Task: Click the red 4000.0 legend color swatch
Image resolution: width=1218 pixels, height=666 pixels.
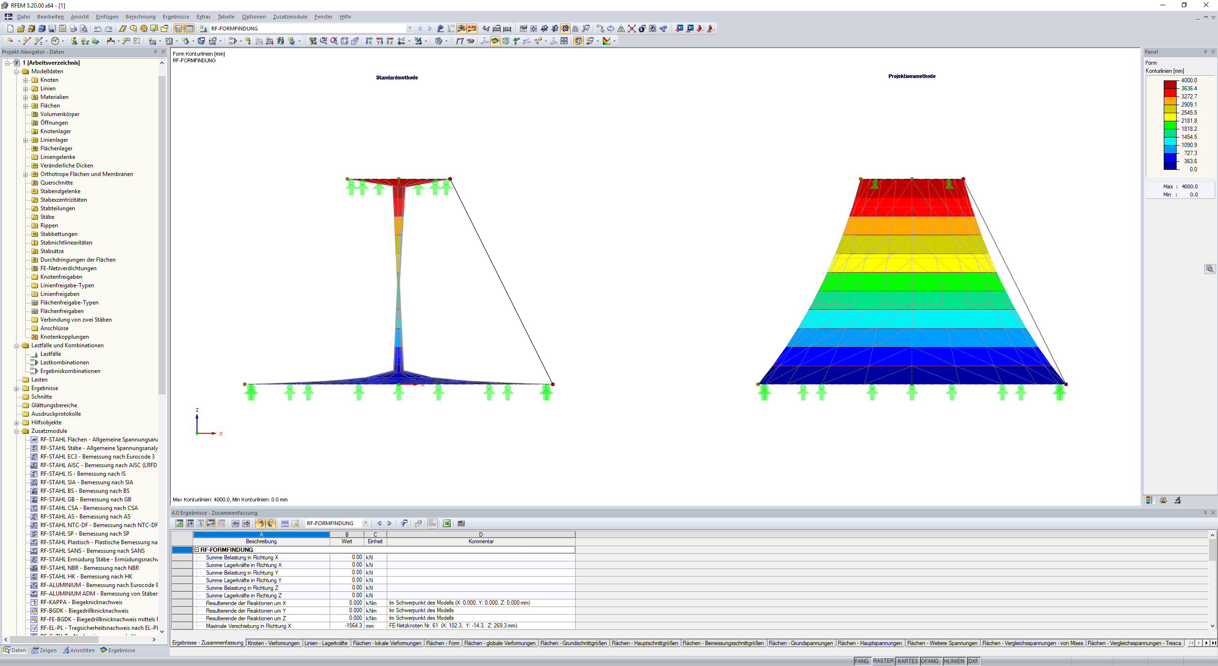Action: pyautogui.click(x=1170, y=85)
